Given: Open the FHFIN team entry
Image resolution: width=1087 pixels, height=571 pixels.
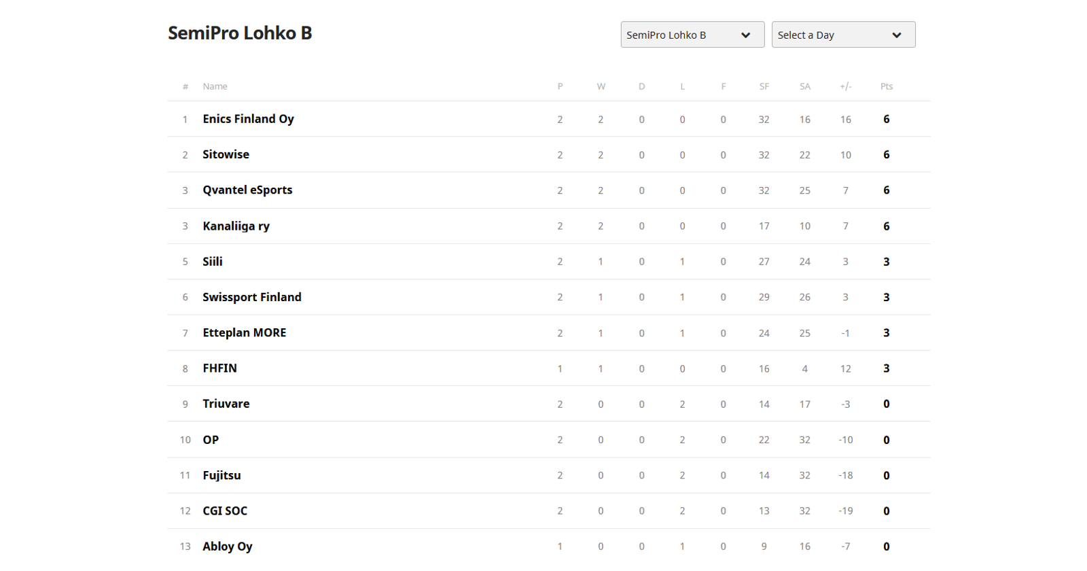Looking at the screenshot, I should click(219, 368).
